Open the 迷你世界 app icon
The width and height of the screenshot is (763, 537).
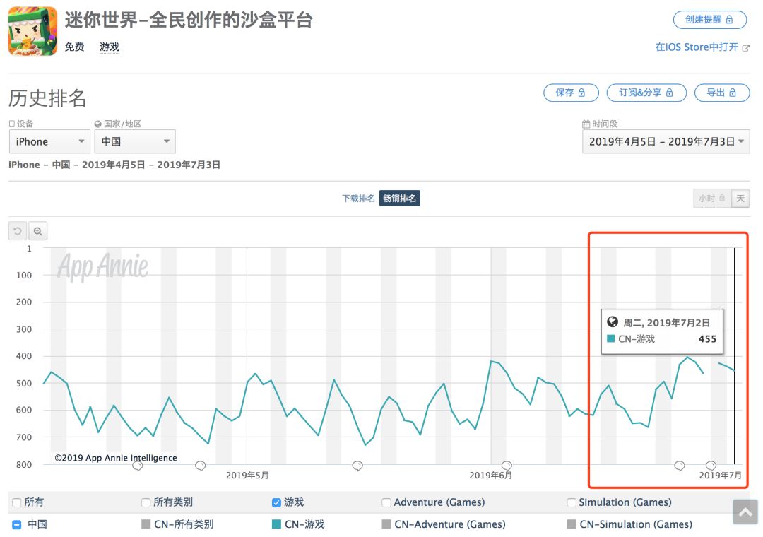[x=32, y=31]
